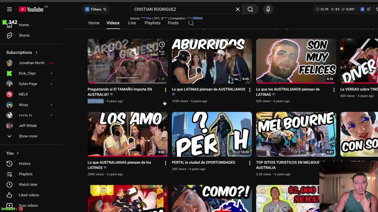Clear the search text with X
The width and height of the screenshot is (378, 212).
click(238, 9)
